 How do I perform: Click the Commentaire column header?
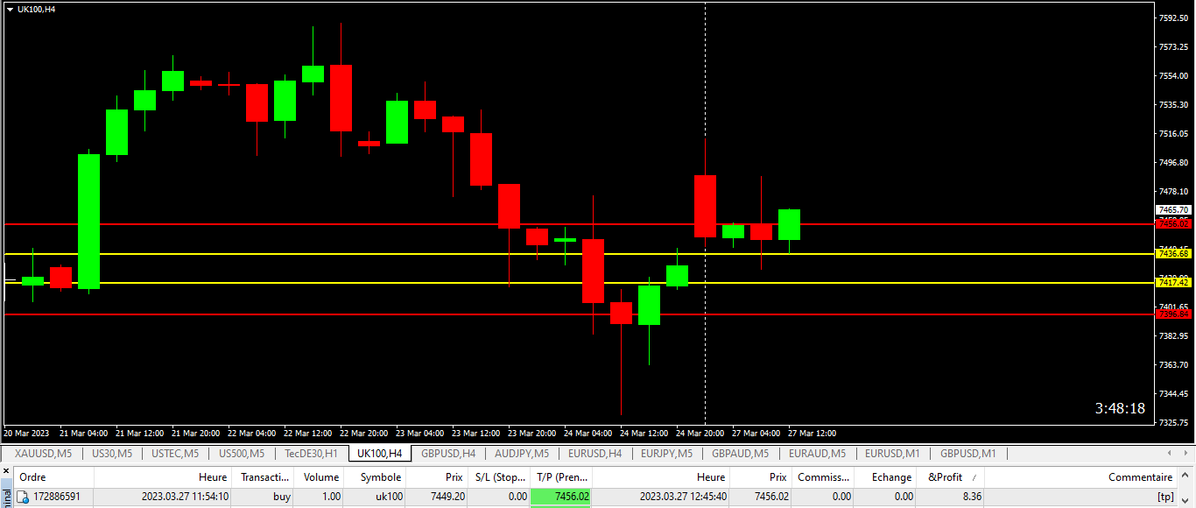(1080, 477)
